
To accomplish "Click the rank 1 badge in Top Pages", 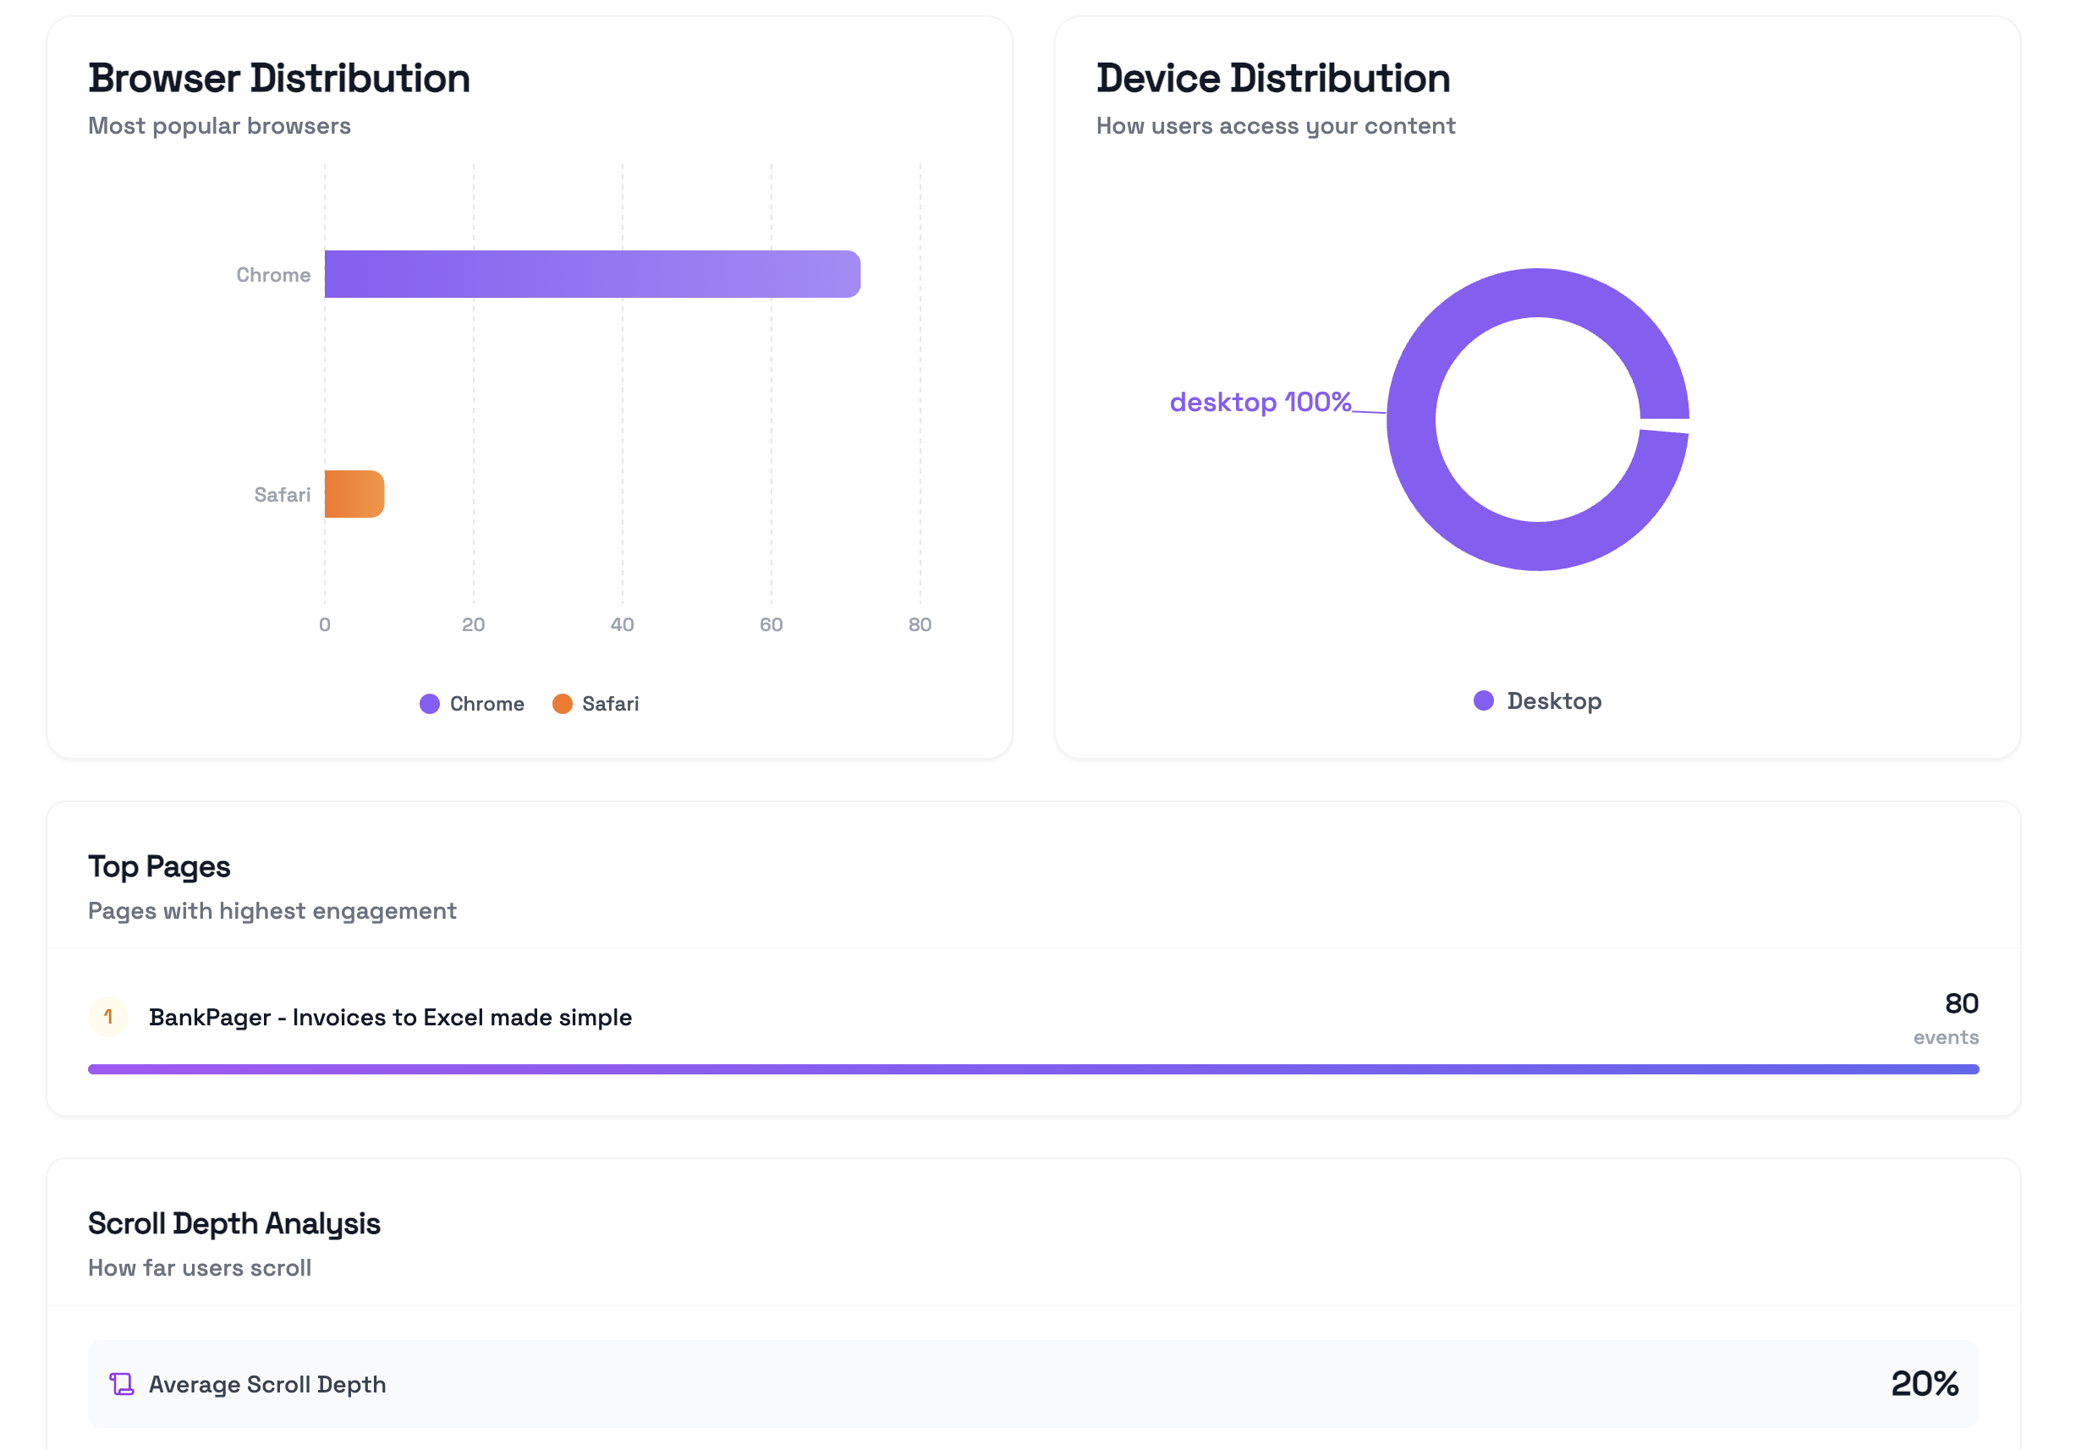I will tap(108, 1017).
